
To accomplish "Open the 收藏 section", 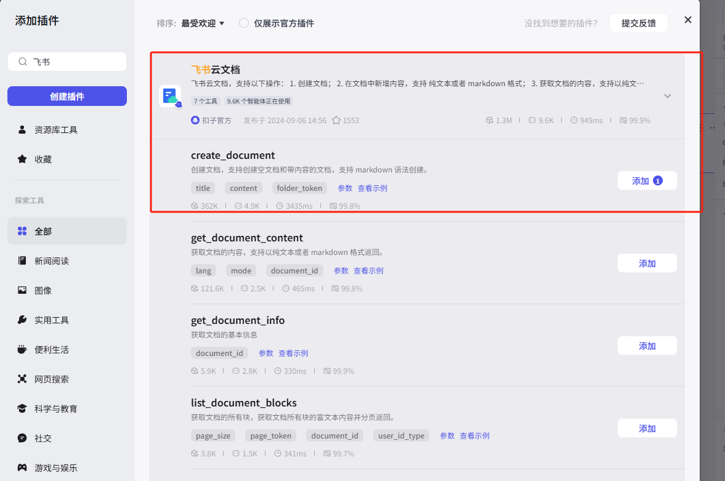I will 67,159.
